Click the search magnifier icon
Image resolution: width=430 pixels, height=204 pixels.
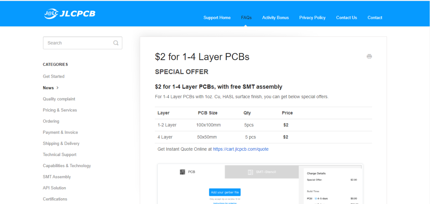tap(116, 43)
